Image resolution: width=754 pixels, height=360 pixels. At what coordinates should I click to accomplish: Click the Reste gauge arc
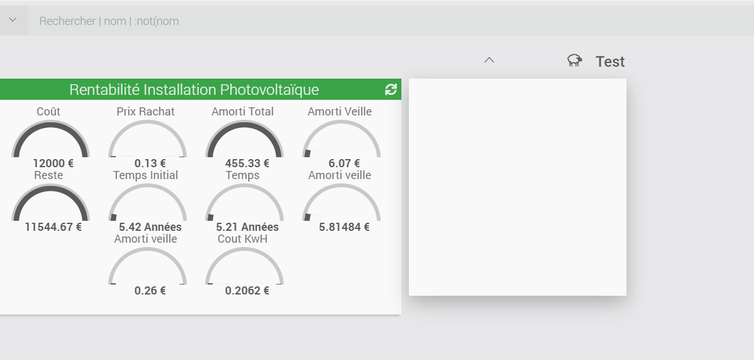pyautogui.click(x=51, y=202)
